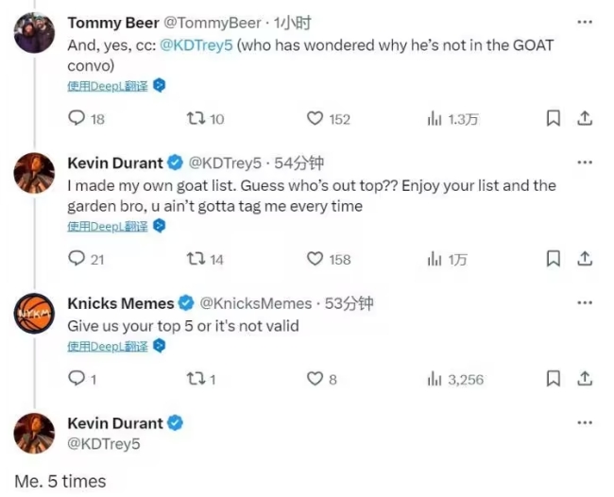The width and height of the screenshot is (614, 497).
Task: Bookmark the Knicks Memes tweet
Action: click(x=554, y=379)
